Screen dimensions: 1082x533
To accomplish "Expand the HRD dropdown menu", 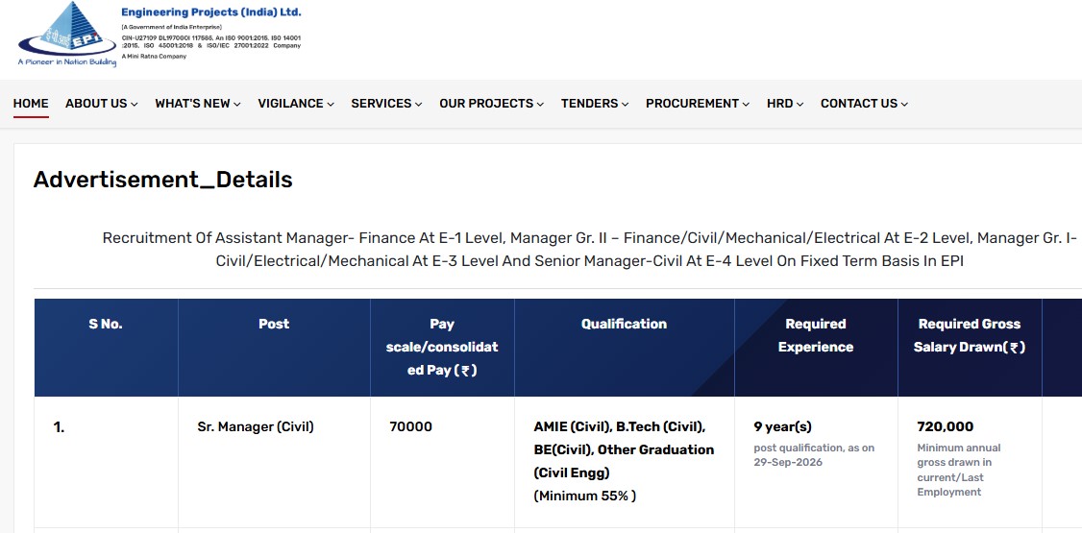I will tap(785, 104).
